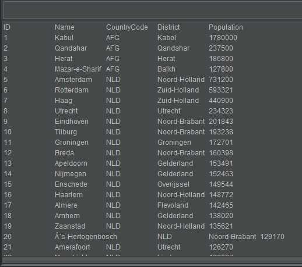
Task: Click the city name Arnhem
Action: [x=67, y=216]
